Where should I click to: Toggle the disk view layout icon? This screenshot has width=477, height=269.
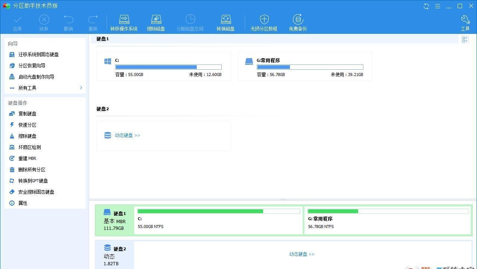(465, 39)
